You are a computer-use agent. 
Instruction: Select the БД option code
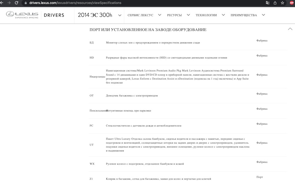(x=92, y=43)
